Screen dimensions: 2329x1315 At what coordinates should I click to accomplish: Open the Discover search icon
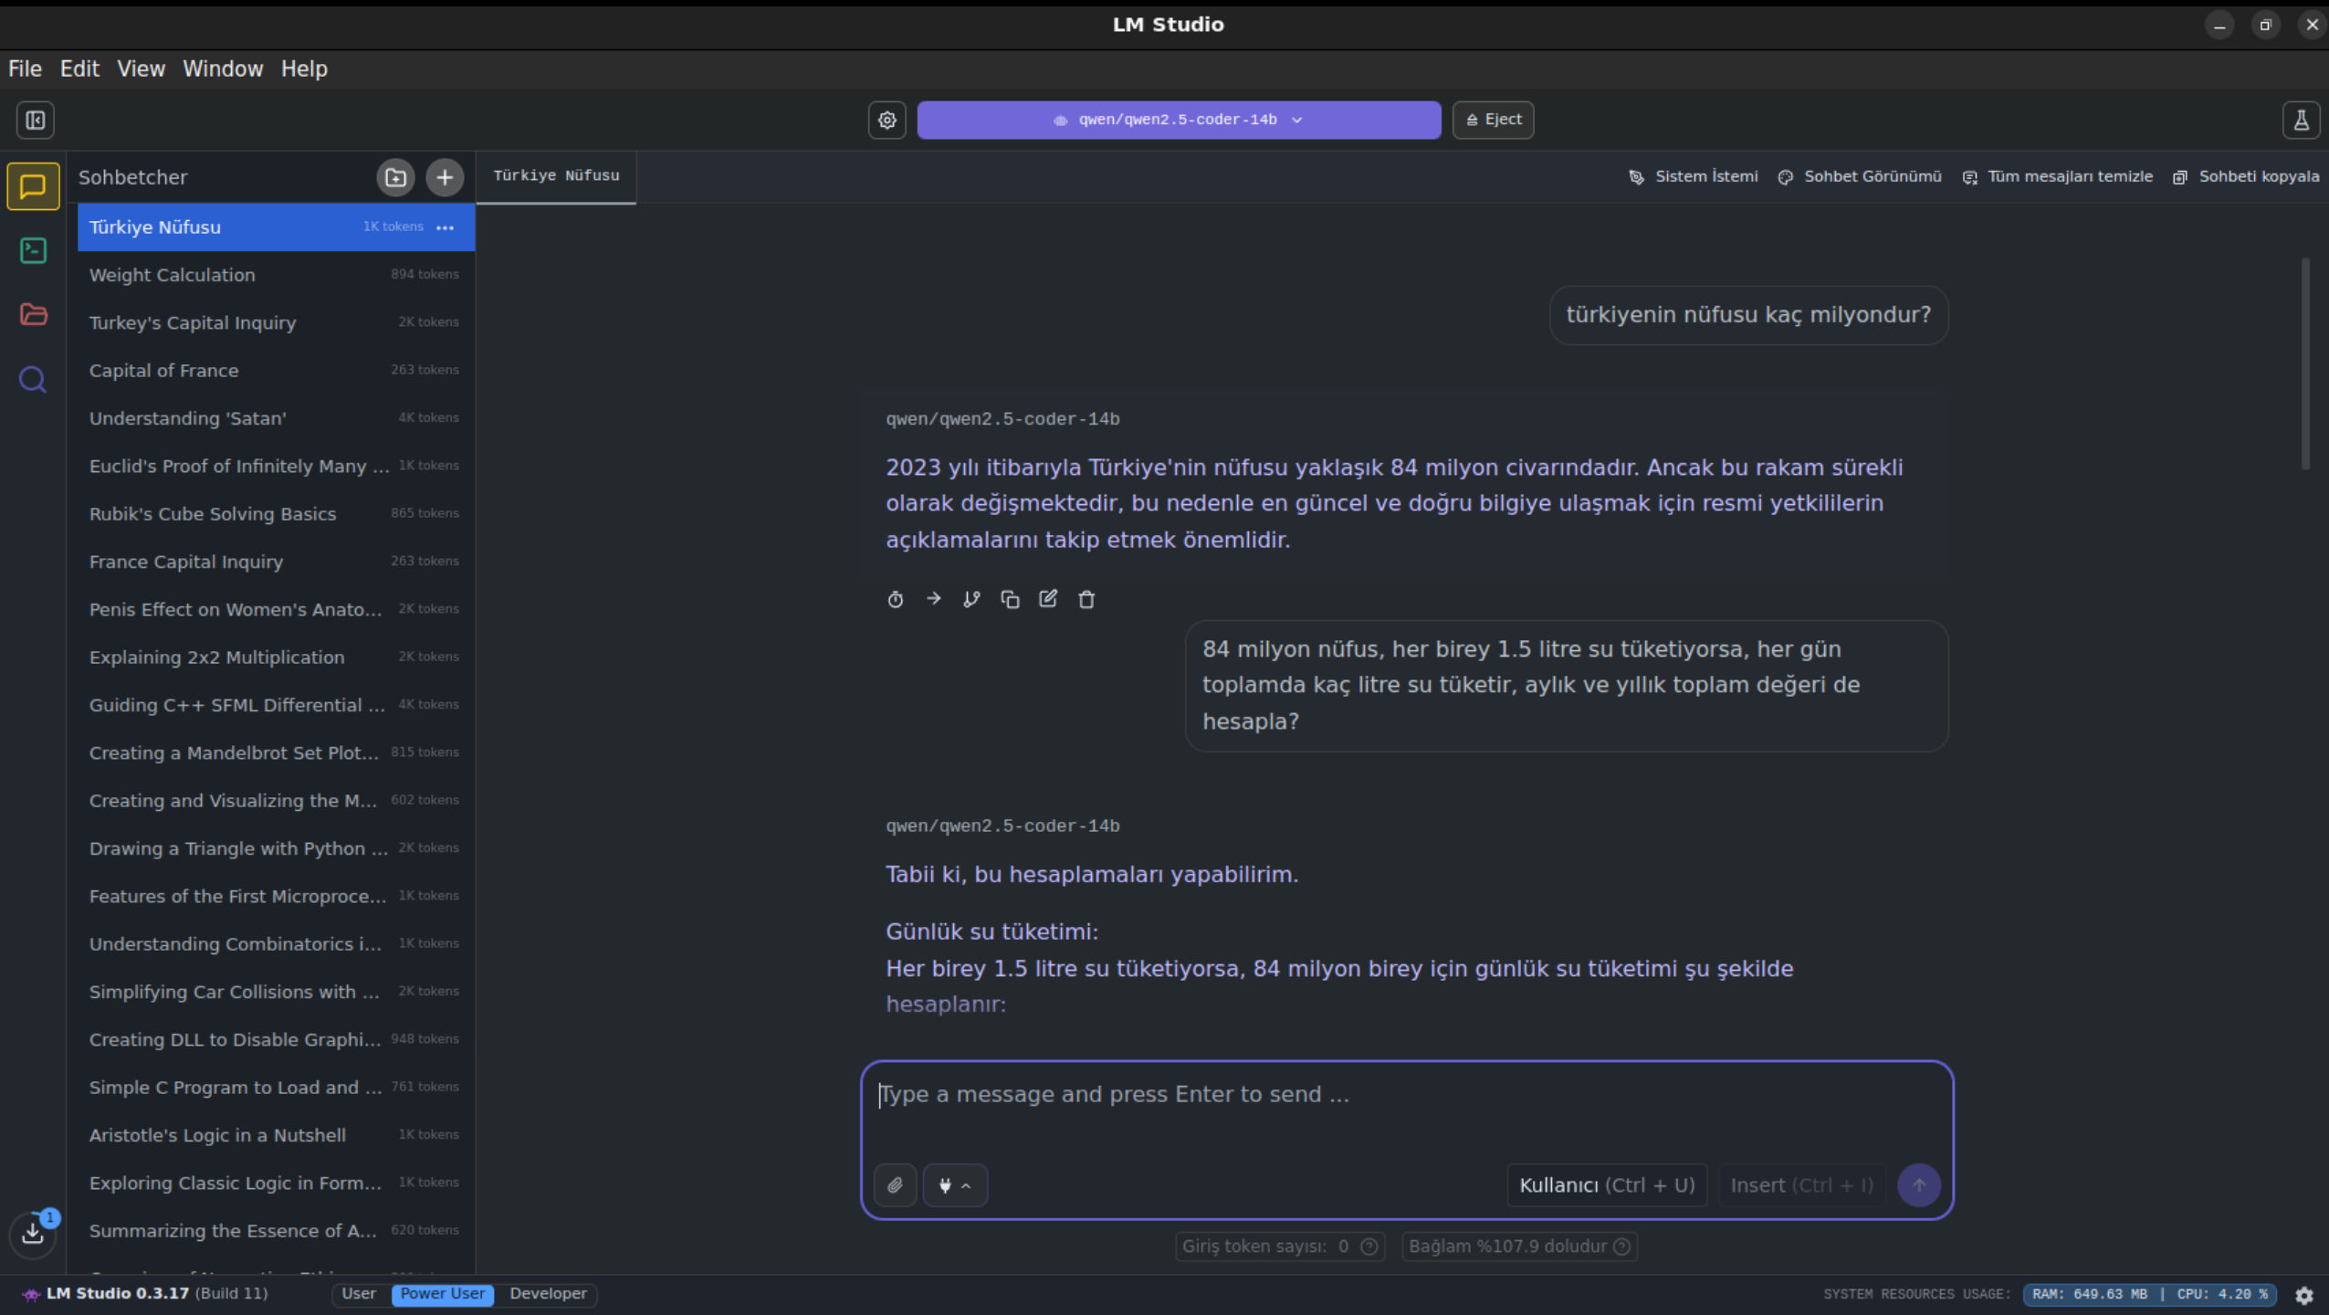pos(34,379)
